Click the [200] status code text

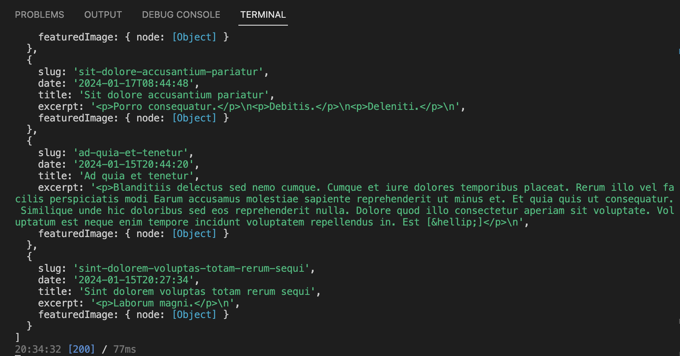pyautogui.click(x=82, y=349)
